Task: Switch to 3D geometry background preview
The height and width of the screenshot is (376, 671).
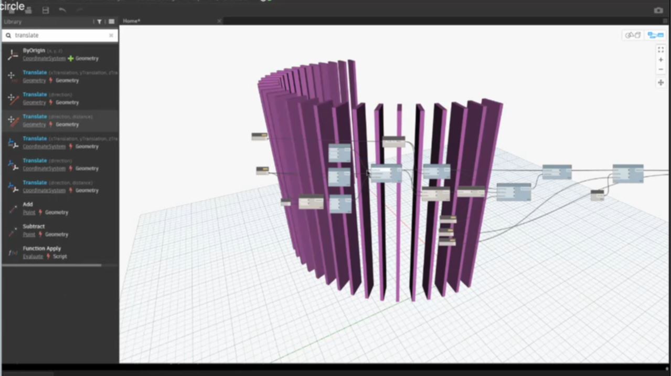Action: coord(633,35)
